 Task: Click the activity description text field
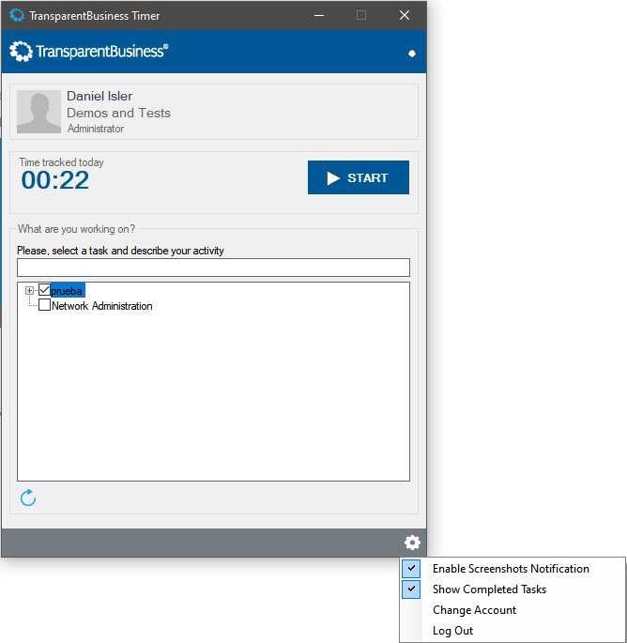pyautogui.click(x=213, y=268)
